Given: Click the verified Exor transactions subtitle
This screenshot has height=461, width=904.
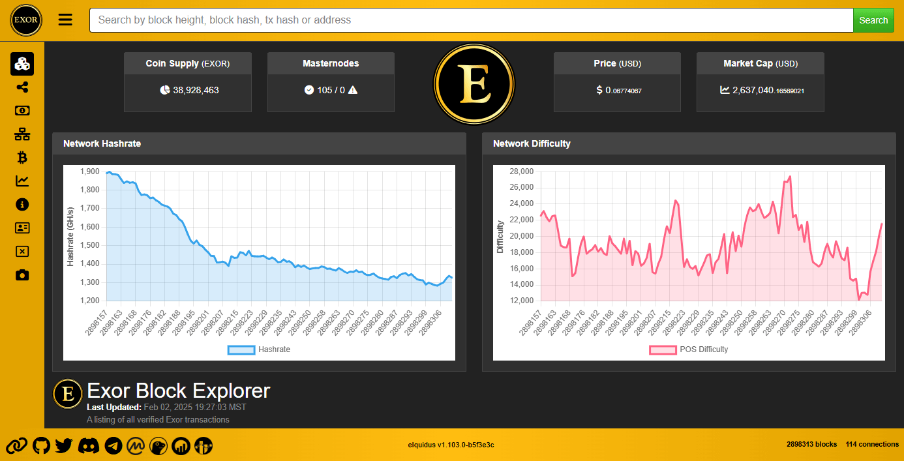Looking at the screenshot, I should (158, 419).
